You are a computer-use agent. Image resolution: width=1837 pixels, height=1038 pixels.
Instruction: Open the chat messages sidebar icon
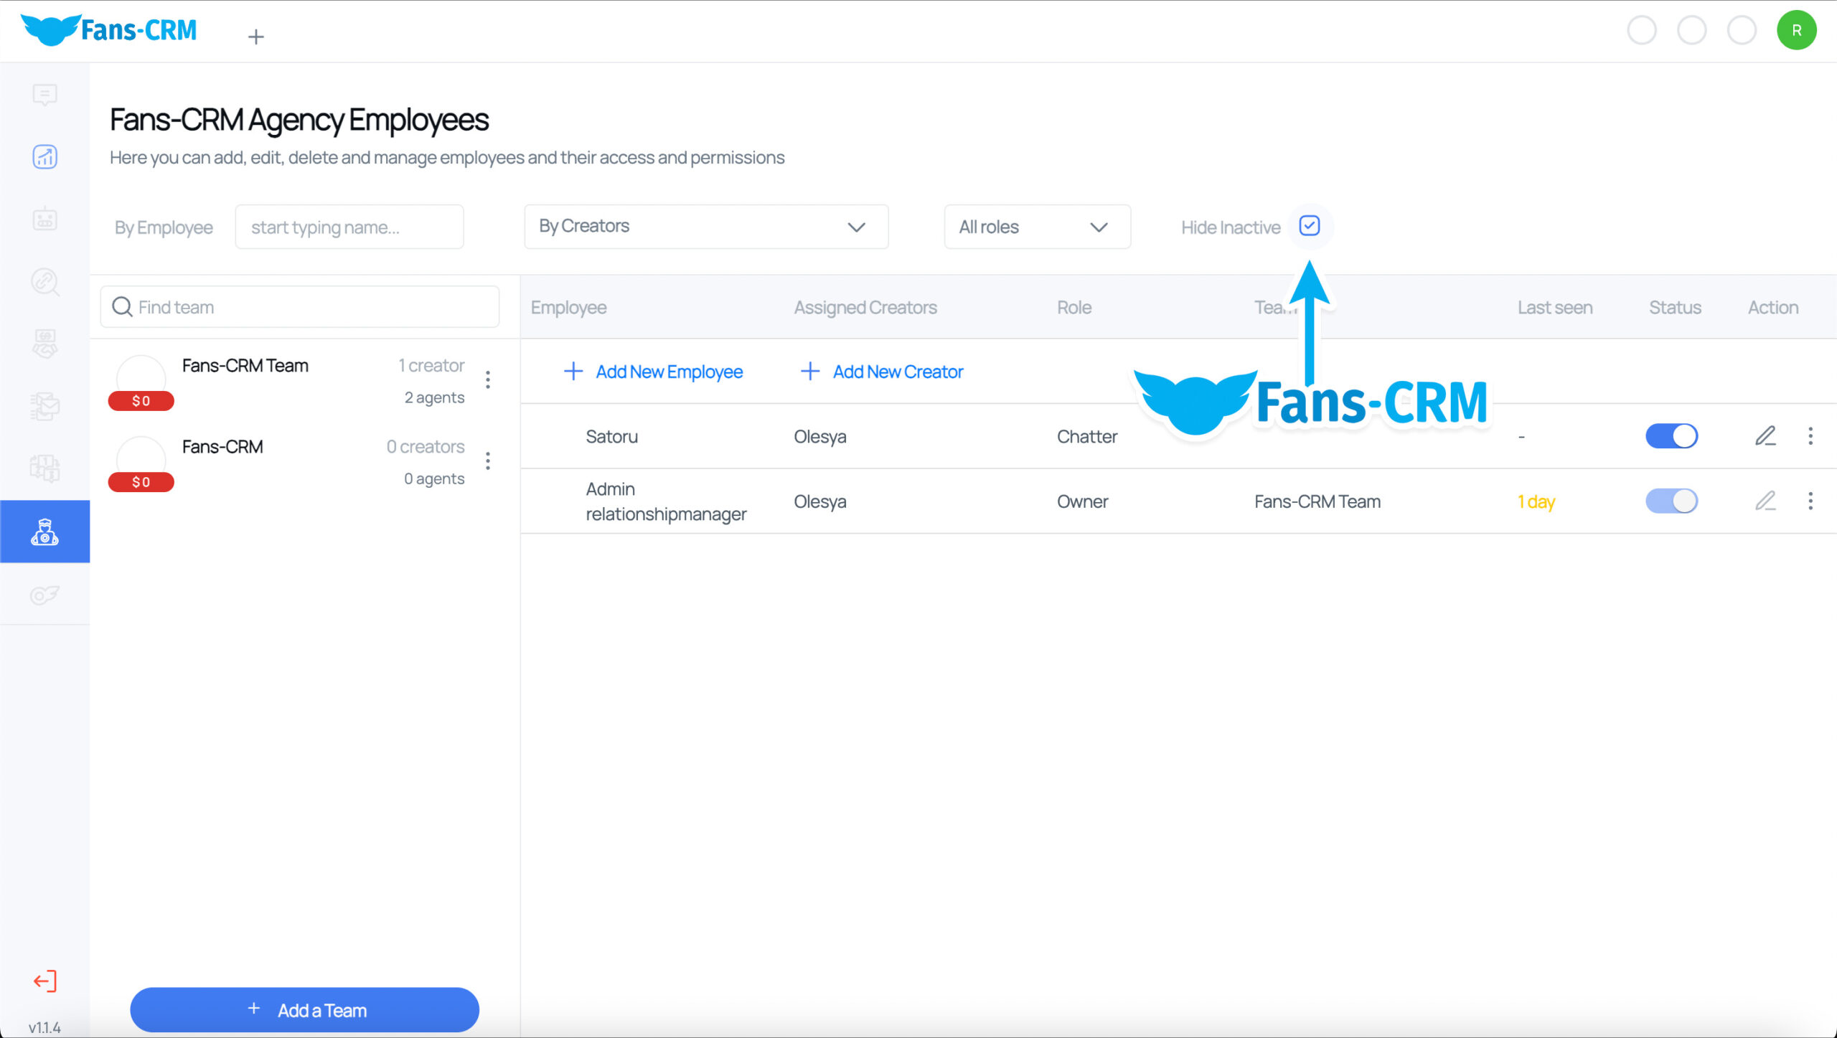(44, 95)
